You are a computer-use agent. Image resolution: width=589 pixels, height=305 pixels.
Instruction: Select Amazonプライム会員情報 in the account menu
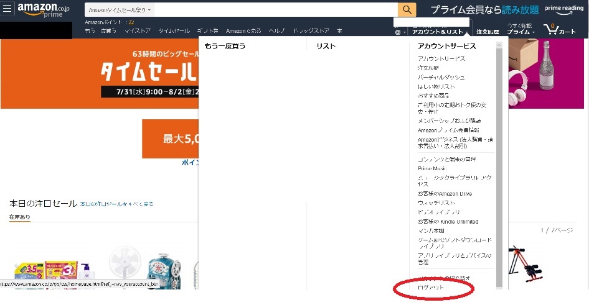click(x=448, y=130)
